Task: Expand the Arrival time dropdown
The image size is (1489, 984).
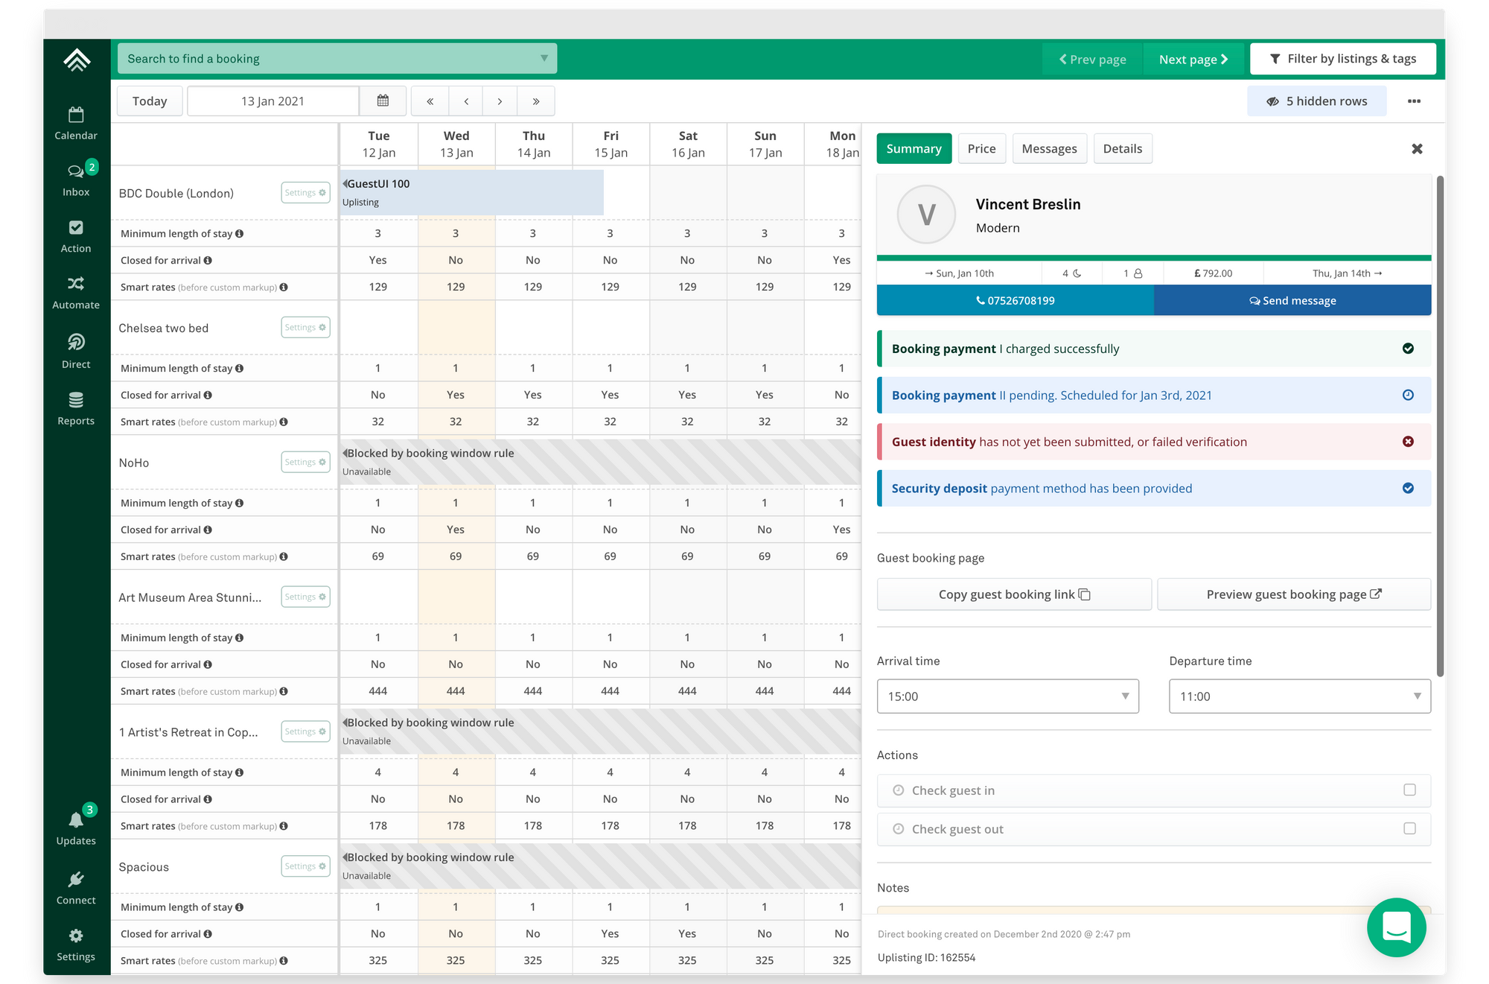Action: (1007, 696)
